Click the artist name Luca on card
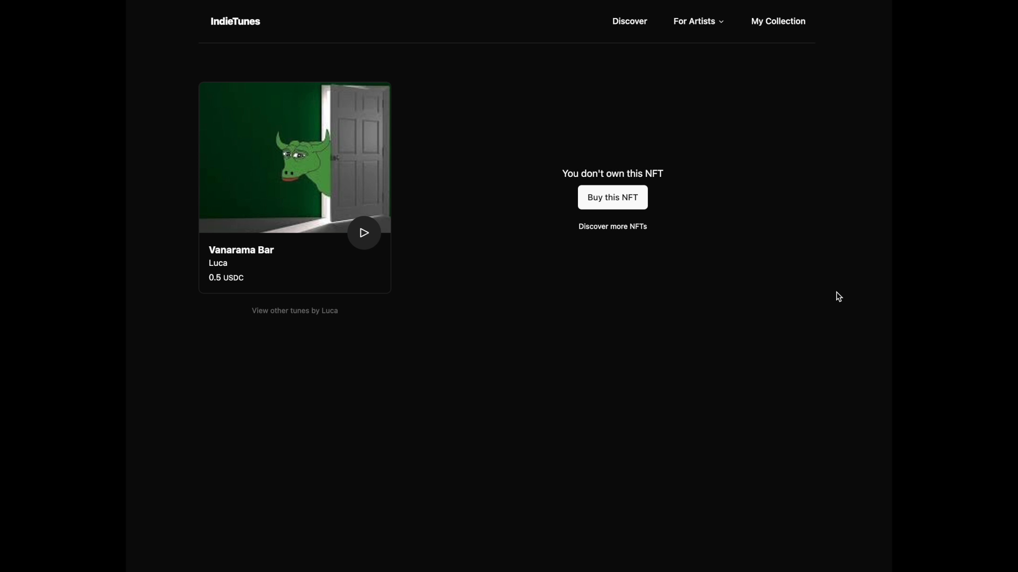Image resolution: width=1018 pixels, height=572 pixels. (x=218, y=263)
